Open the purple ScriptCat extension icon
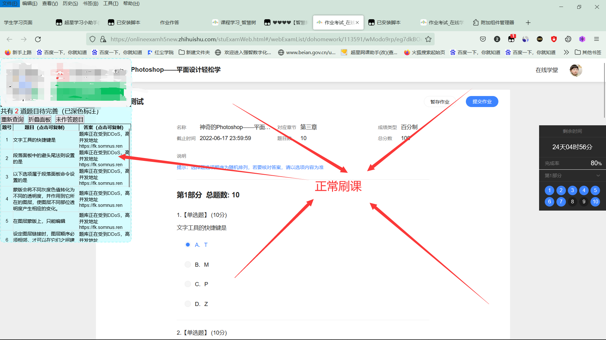Screen dimensions: 606x340 [582, 39]
